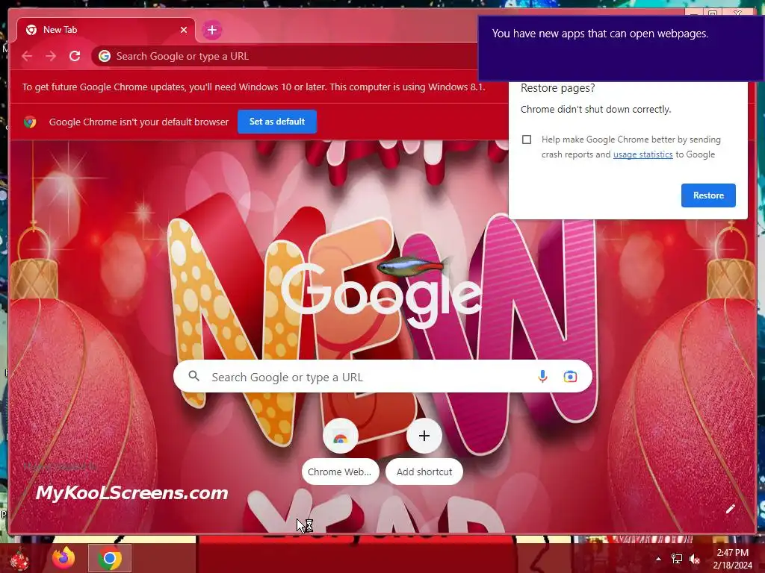Go back with the back arrow
Screen dimensions: 765x573
click(x=27, y=56)
